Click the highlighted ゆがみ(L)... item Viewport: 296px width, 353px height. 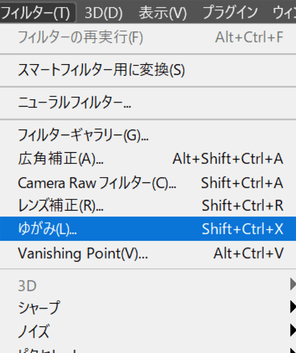[47, 229]
